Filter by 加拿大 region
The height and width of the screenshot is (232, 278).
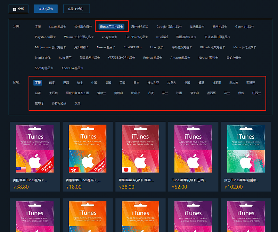172,83
